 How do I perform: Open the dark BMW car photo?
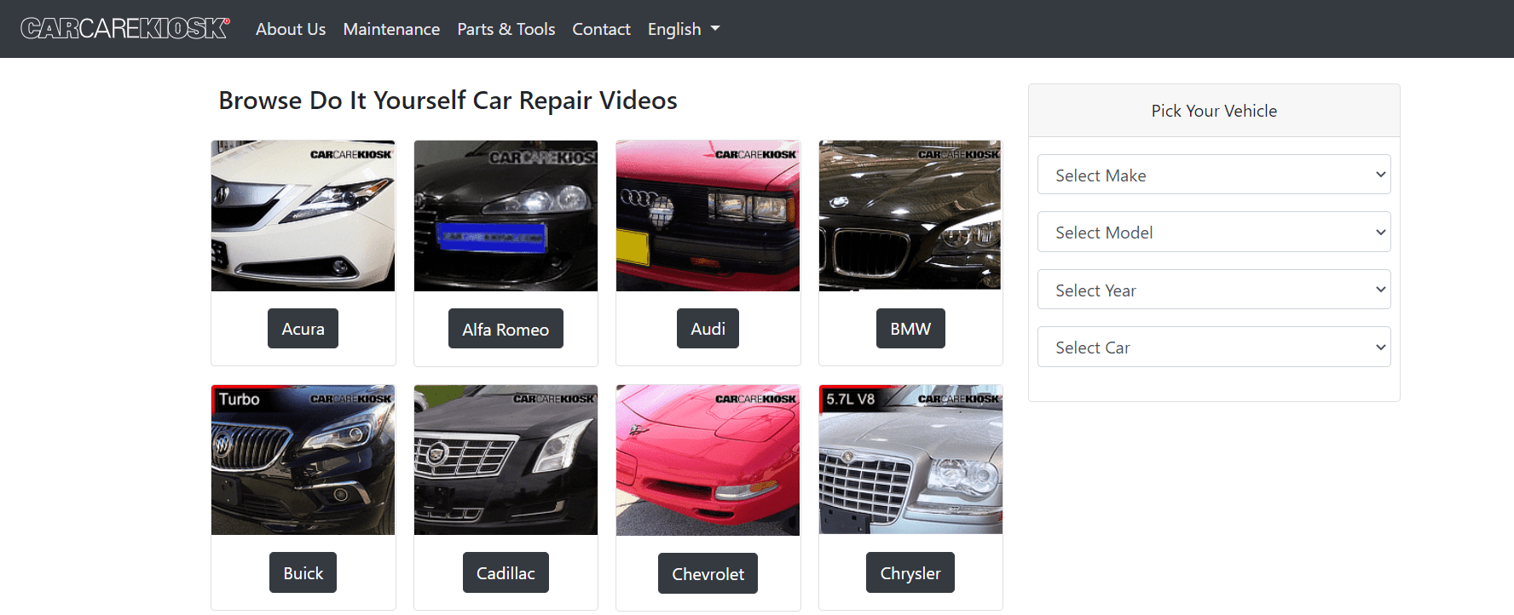910,216
